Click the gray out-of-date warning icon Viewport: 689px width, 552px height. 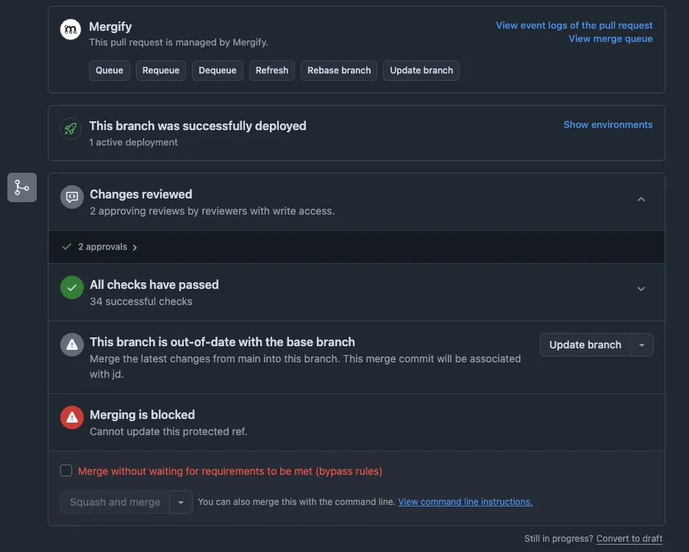coord(71,344)
